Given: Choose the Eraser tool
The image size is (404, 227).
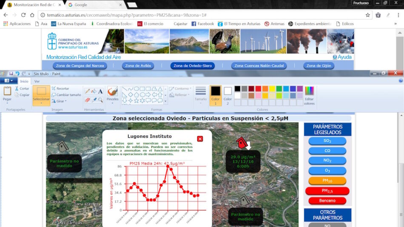Looking at the screenshot, I should pyautogui.click(x=87, y=100).
